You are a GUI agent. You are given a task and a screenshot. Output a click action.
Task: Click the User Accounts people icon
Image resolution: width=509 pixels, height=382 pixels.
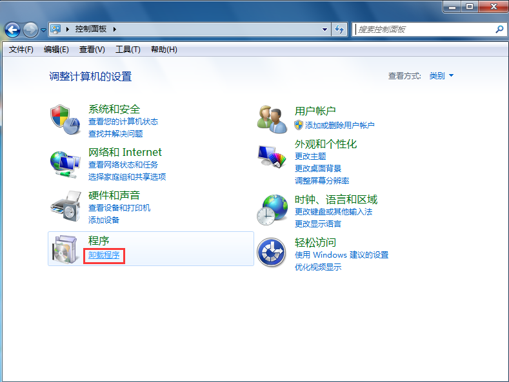[272, 119]
